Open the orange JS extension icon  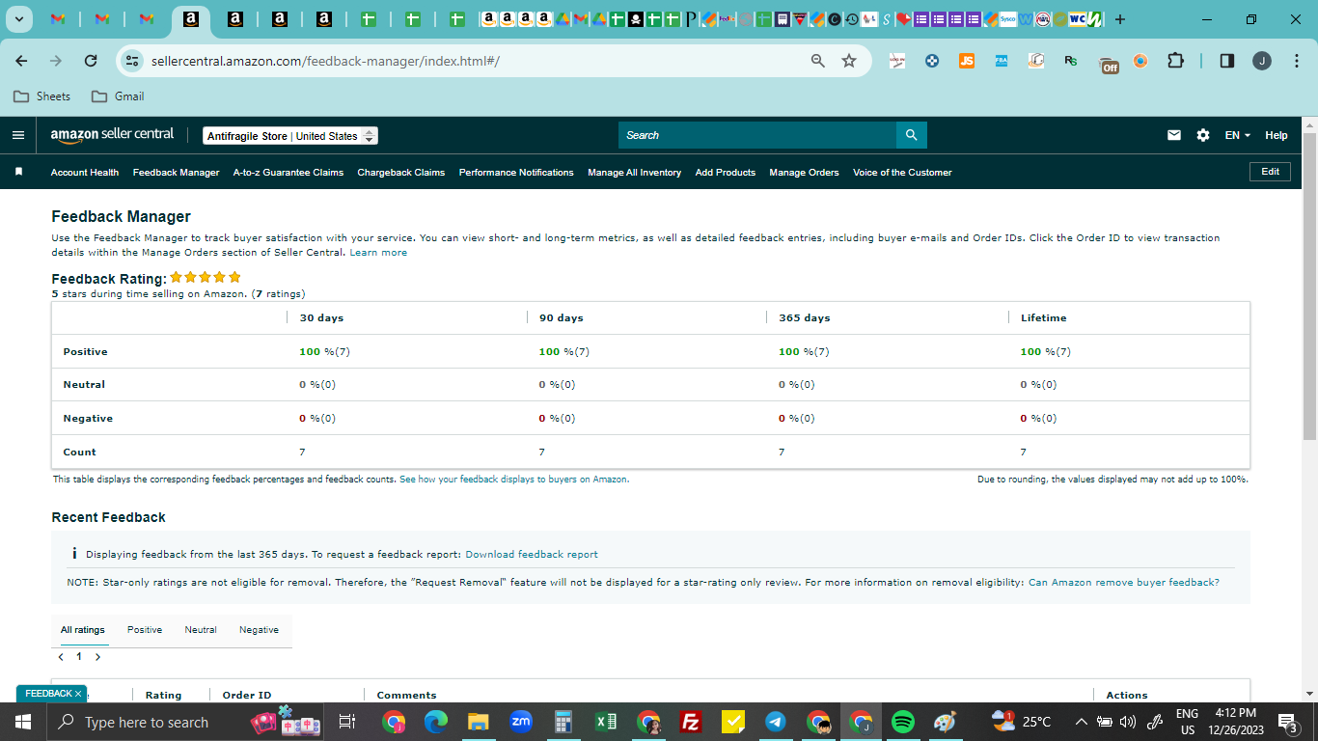pos(967,61)
